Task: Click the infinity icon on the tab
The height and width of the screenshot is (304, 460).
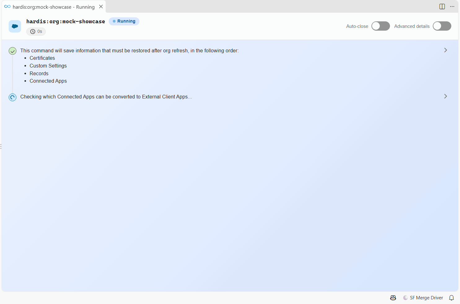Action: click(7, 7)
